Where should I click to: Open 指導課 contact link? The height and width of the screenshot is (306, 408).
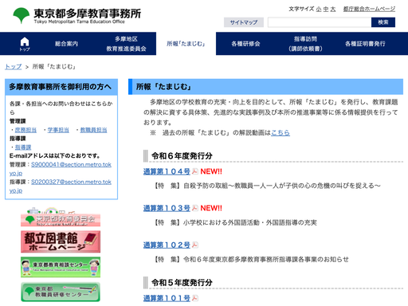(x=23, y=147)
